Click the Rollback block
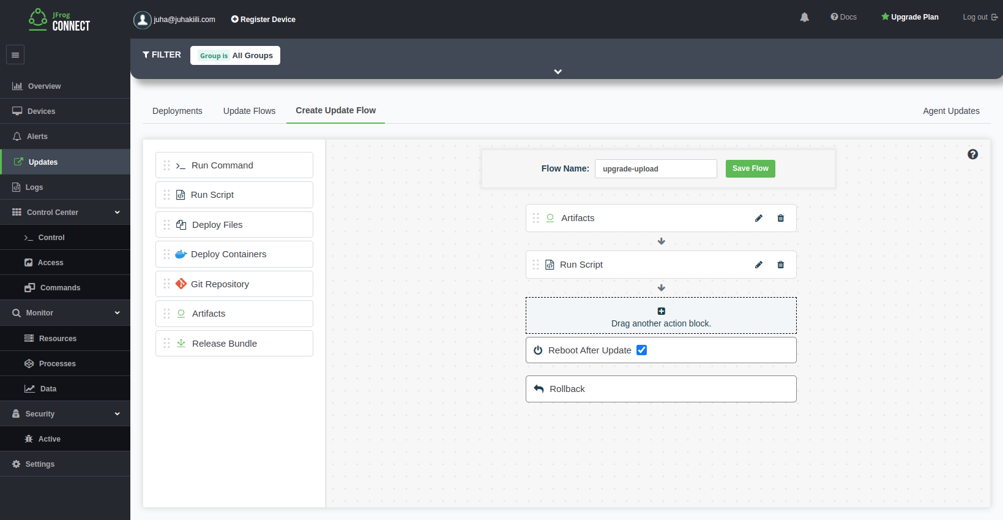The height and width of the screenshot is (520, 1003). click(x=661, y=389)
